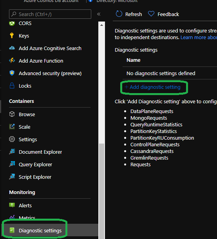The height and width of the screenshot is (239, 217).
Task: Open Alerts under Monitoring
Action: (25, 206)
